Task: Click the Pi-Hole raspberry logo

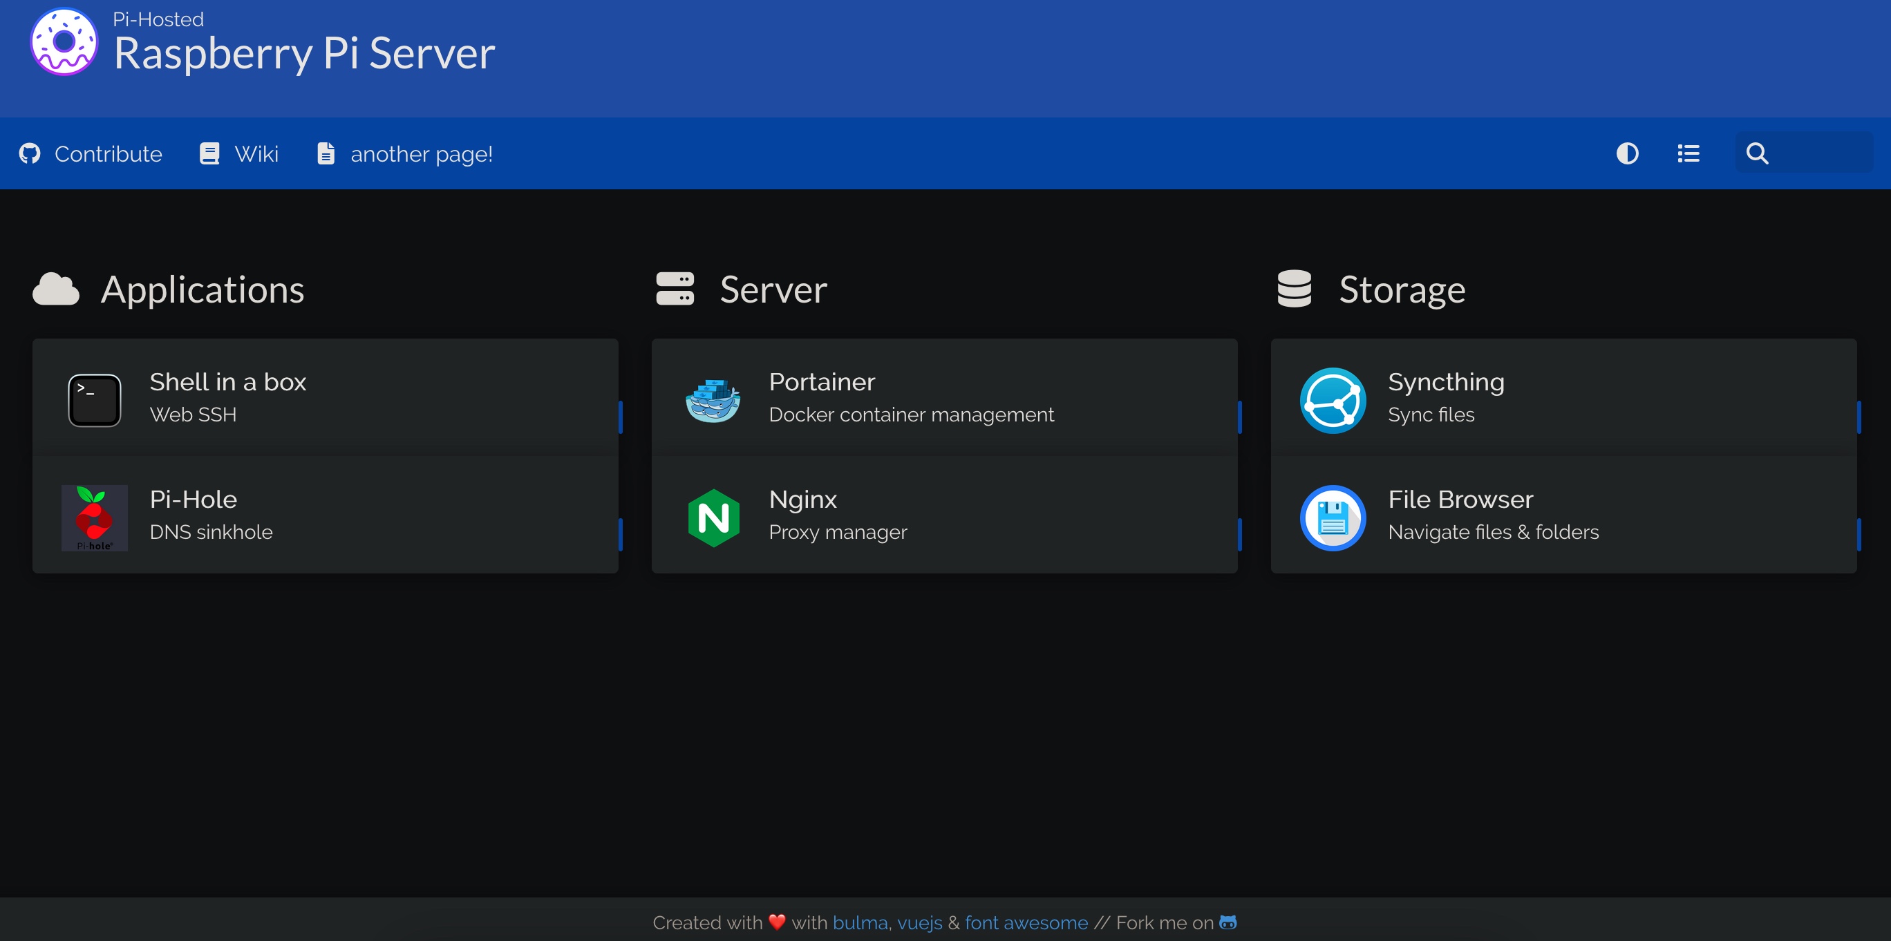Action: (95, 517)
